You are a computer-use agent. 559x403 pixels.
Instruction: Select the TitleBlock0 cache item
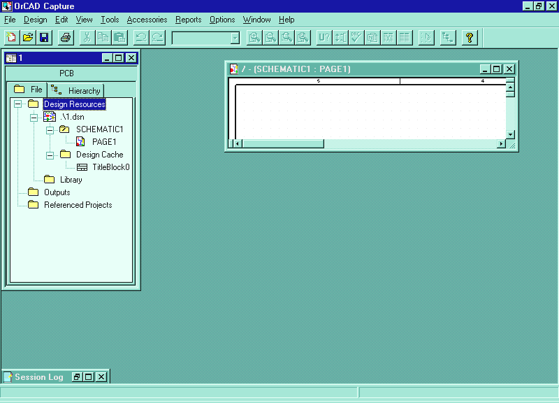coord(111,167)
